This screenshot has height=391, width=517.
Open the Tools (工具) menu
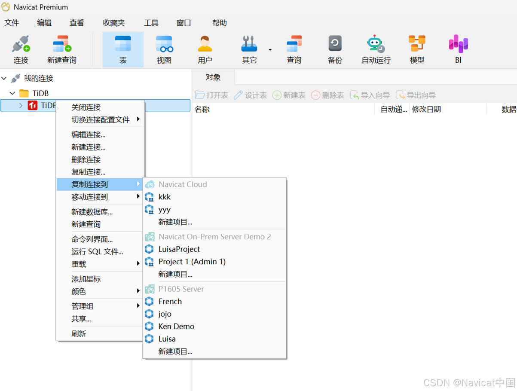coord(151,23)
